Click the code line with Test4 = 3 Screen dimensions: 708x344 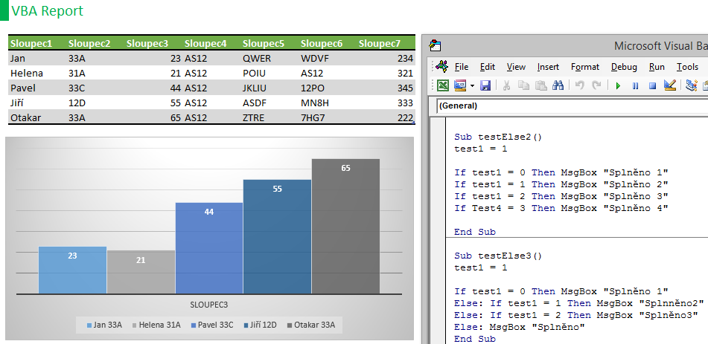(x=561, y=208)
